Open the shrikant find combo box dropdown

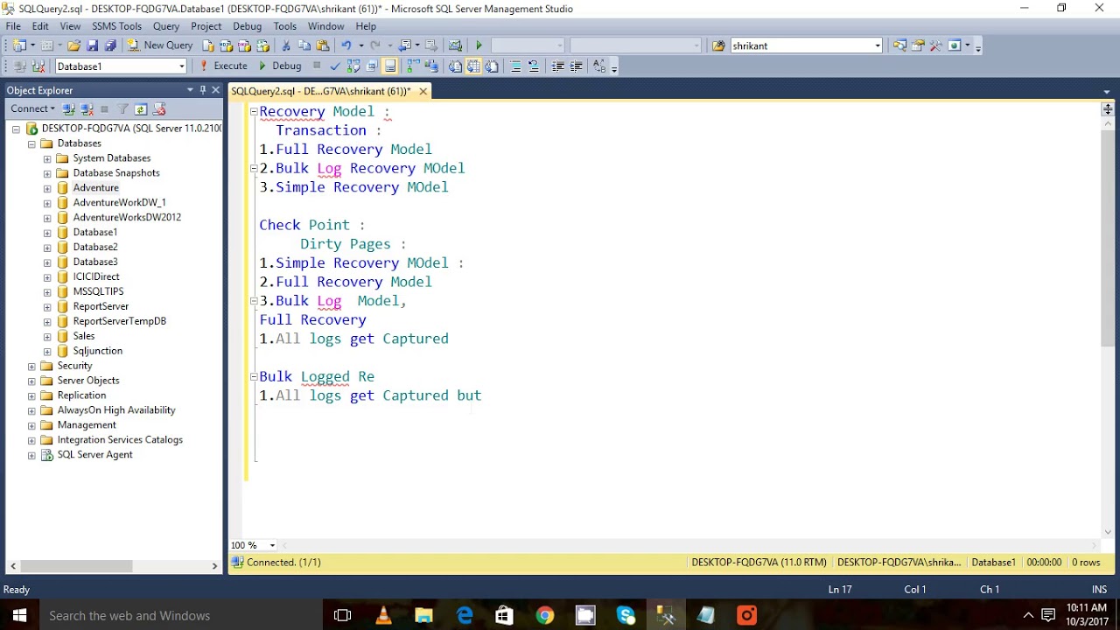click(x=878, y=45)
